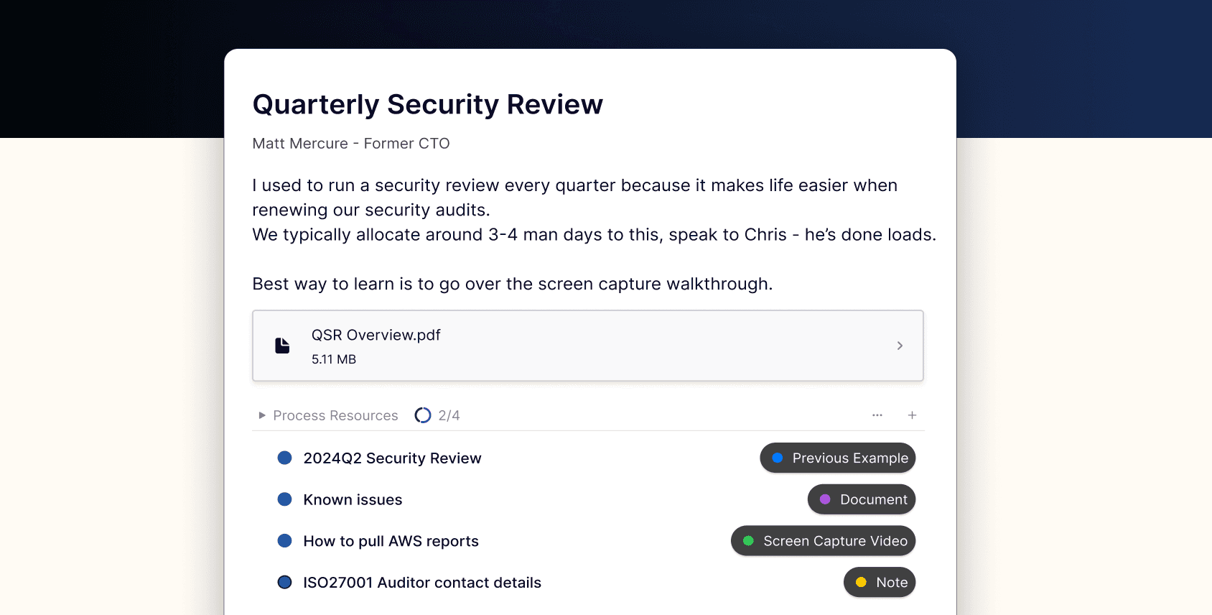
Task: Add a new resource with the plus icon
Action: 912,415
